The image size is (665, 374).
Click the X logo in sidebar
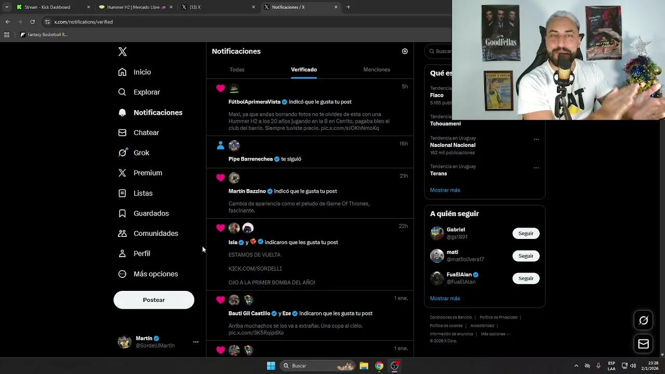pos(123,51)
